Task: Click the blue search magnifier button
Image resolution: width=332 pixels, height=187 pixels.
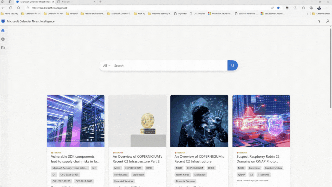Action: coord(233,65)
